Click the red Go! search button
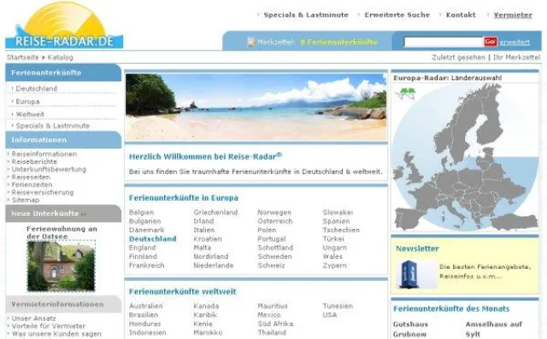The width and height of the screenshot is (547, 339). (x=490, y=42)
